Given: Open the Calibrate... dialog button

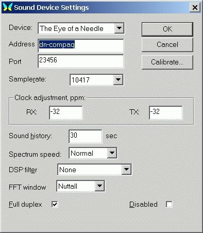Looking at the screenshot, I should pos(167,62).
